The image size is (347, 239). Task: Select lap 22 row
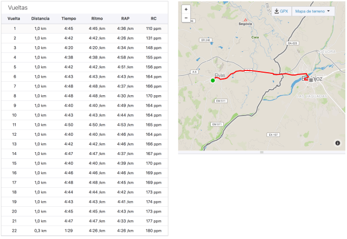(x=84, y=231)
